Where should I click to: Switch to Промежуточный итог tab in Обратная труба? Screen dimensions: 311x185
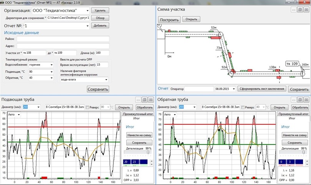(293, 114)
